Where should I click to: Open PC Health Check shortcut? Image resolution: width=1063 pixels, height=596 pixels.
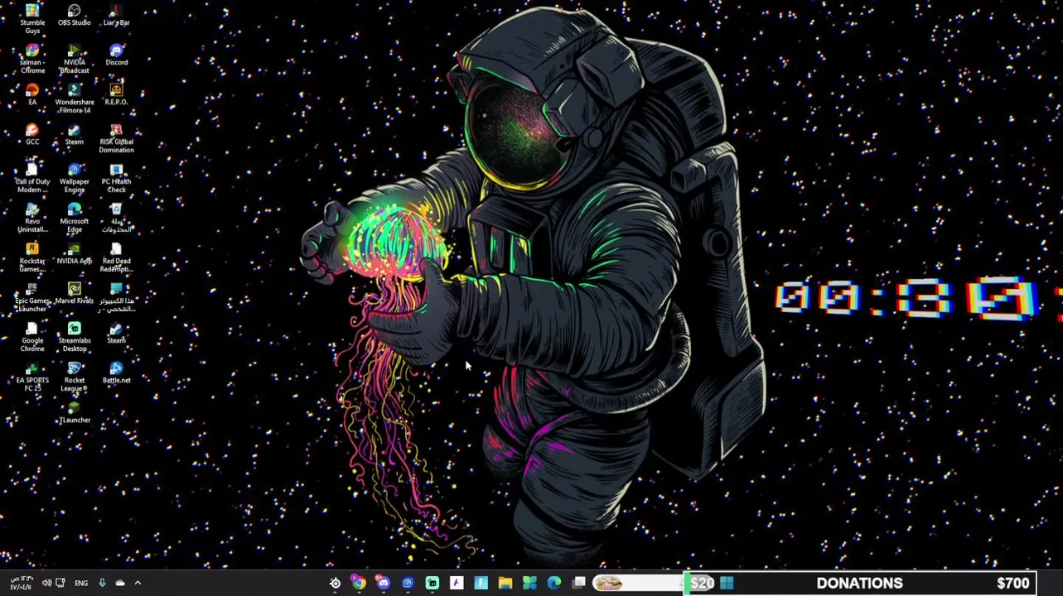pos(116,178)
